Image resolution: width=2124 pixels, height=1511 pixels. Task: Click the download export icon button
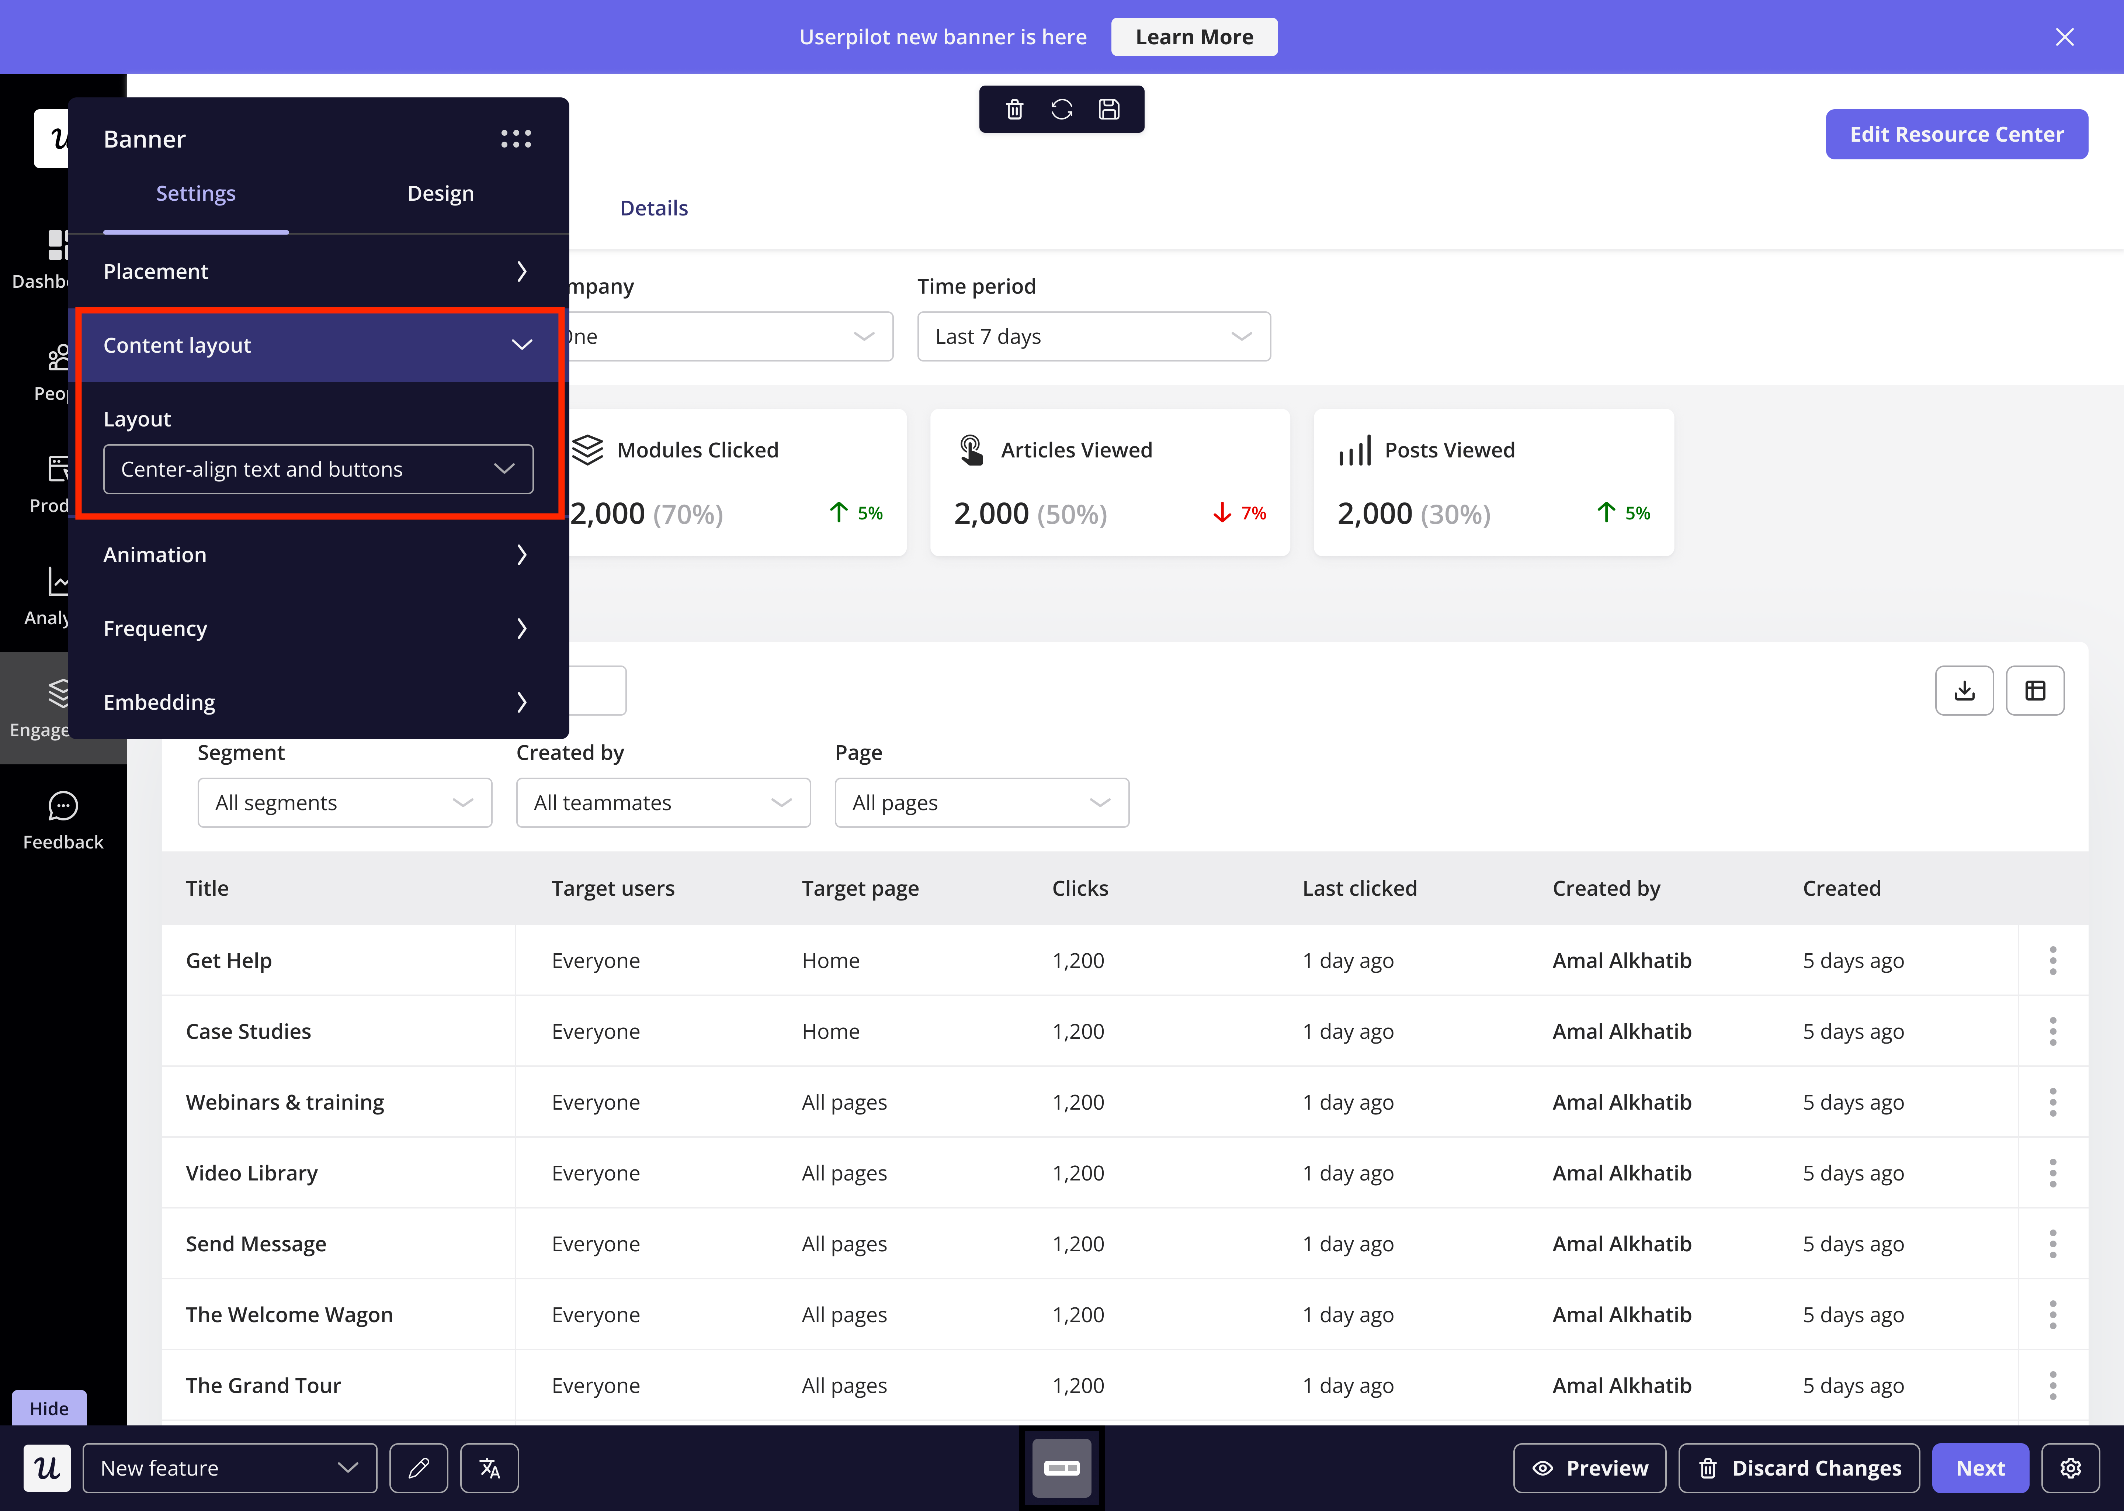click(1964, 690)
